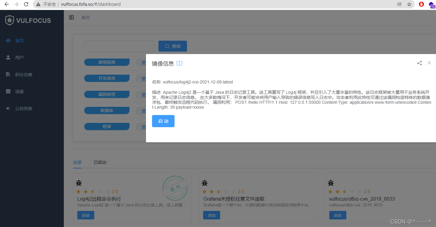Click the 首页 breadcrumb
The height and width of the screenshot is (227, 436).
coord(86,18)
